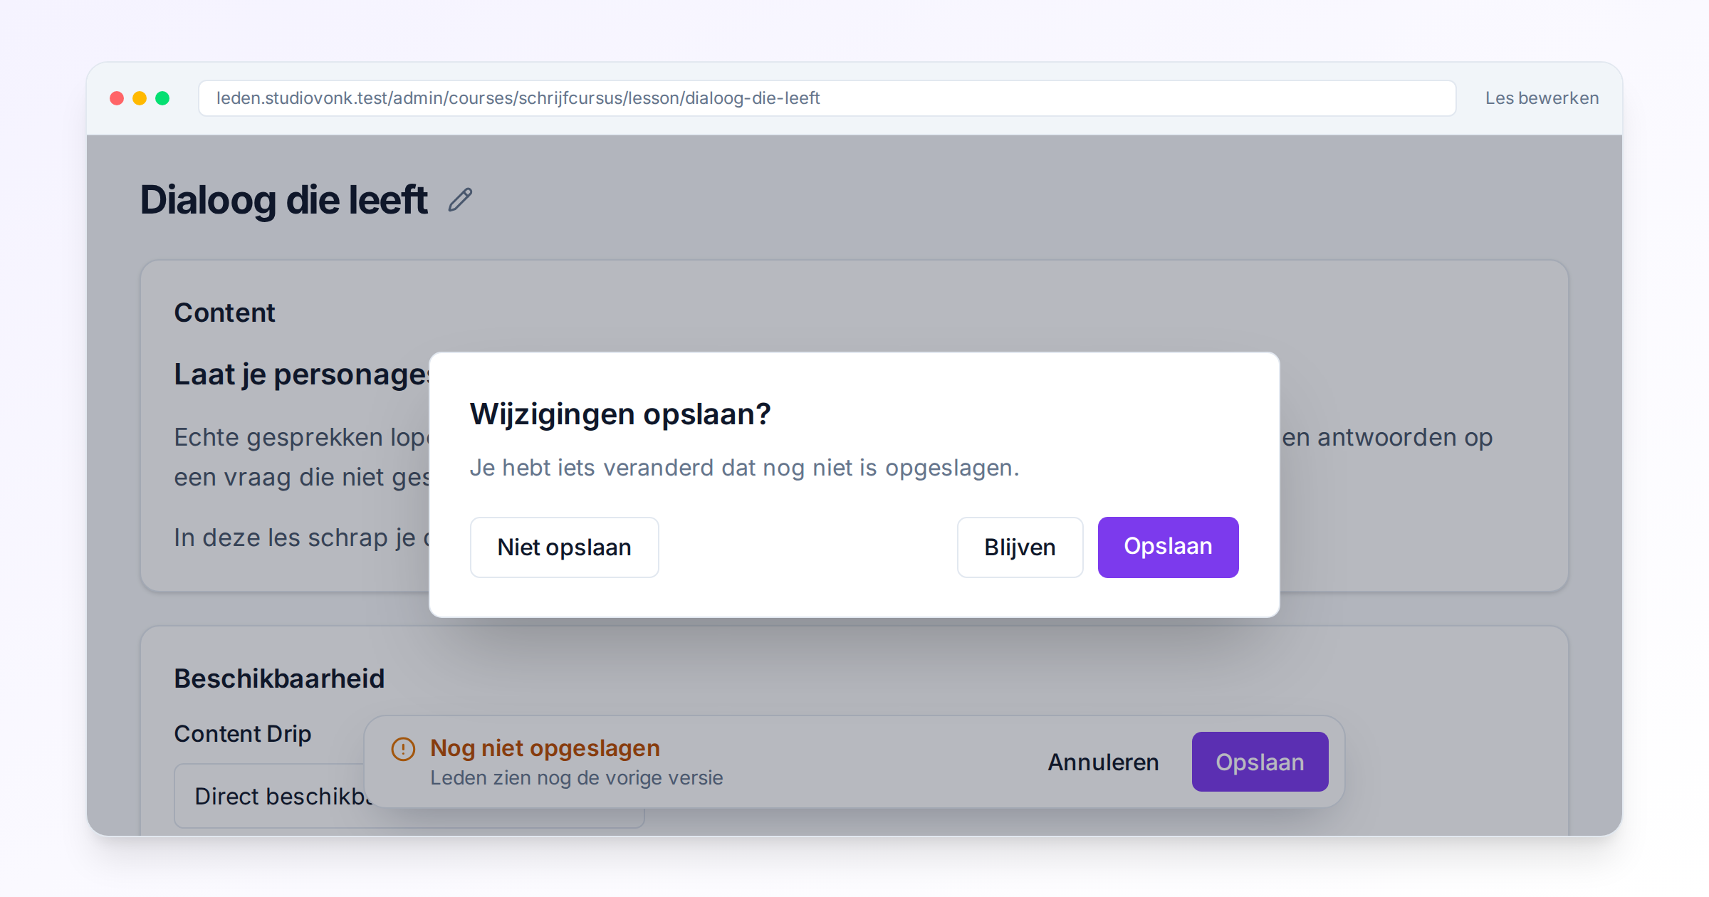Viewport: 1709px width, 897px height.
Task: Click the Beschikbaarheid section heading
Action: (279, 678)
